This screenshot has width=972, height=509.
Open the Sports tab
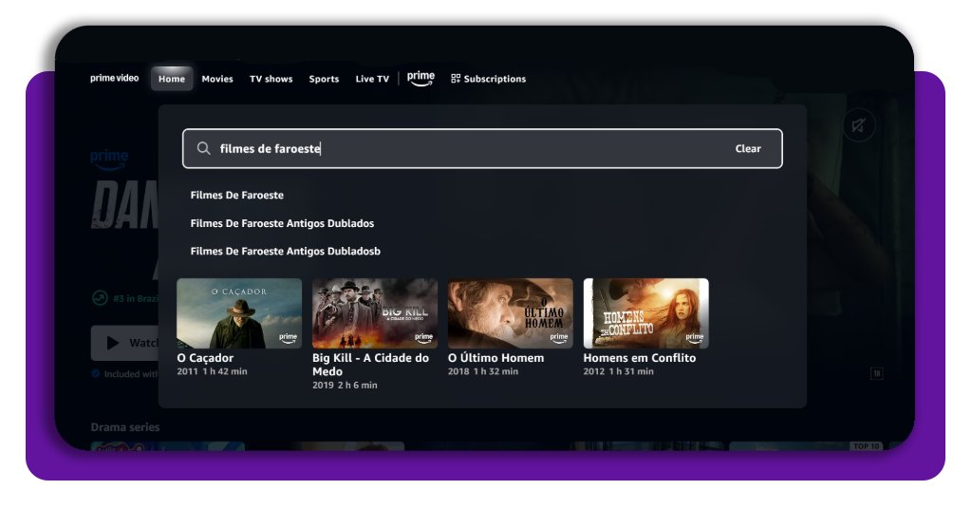click(325, 79)
